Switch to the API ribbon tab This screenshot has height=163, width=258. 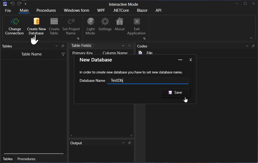pyautogui.click(x=158, y=10)
